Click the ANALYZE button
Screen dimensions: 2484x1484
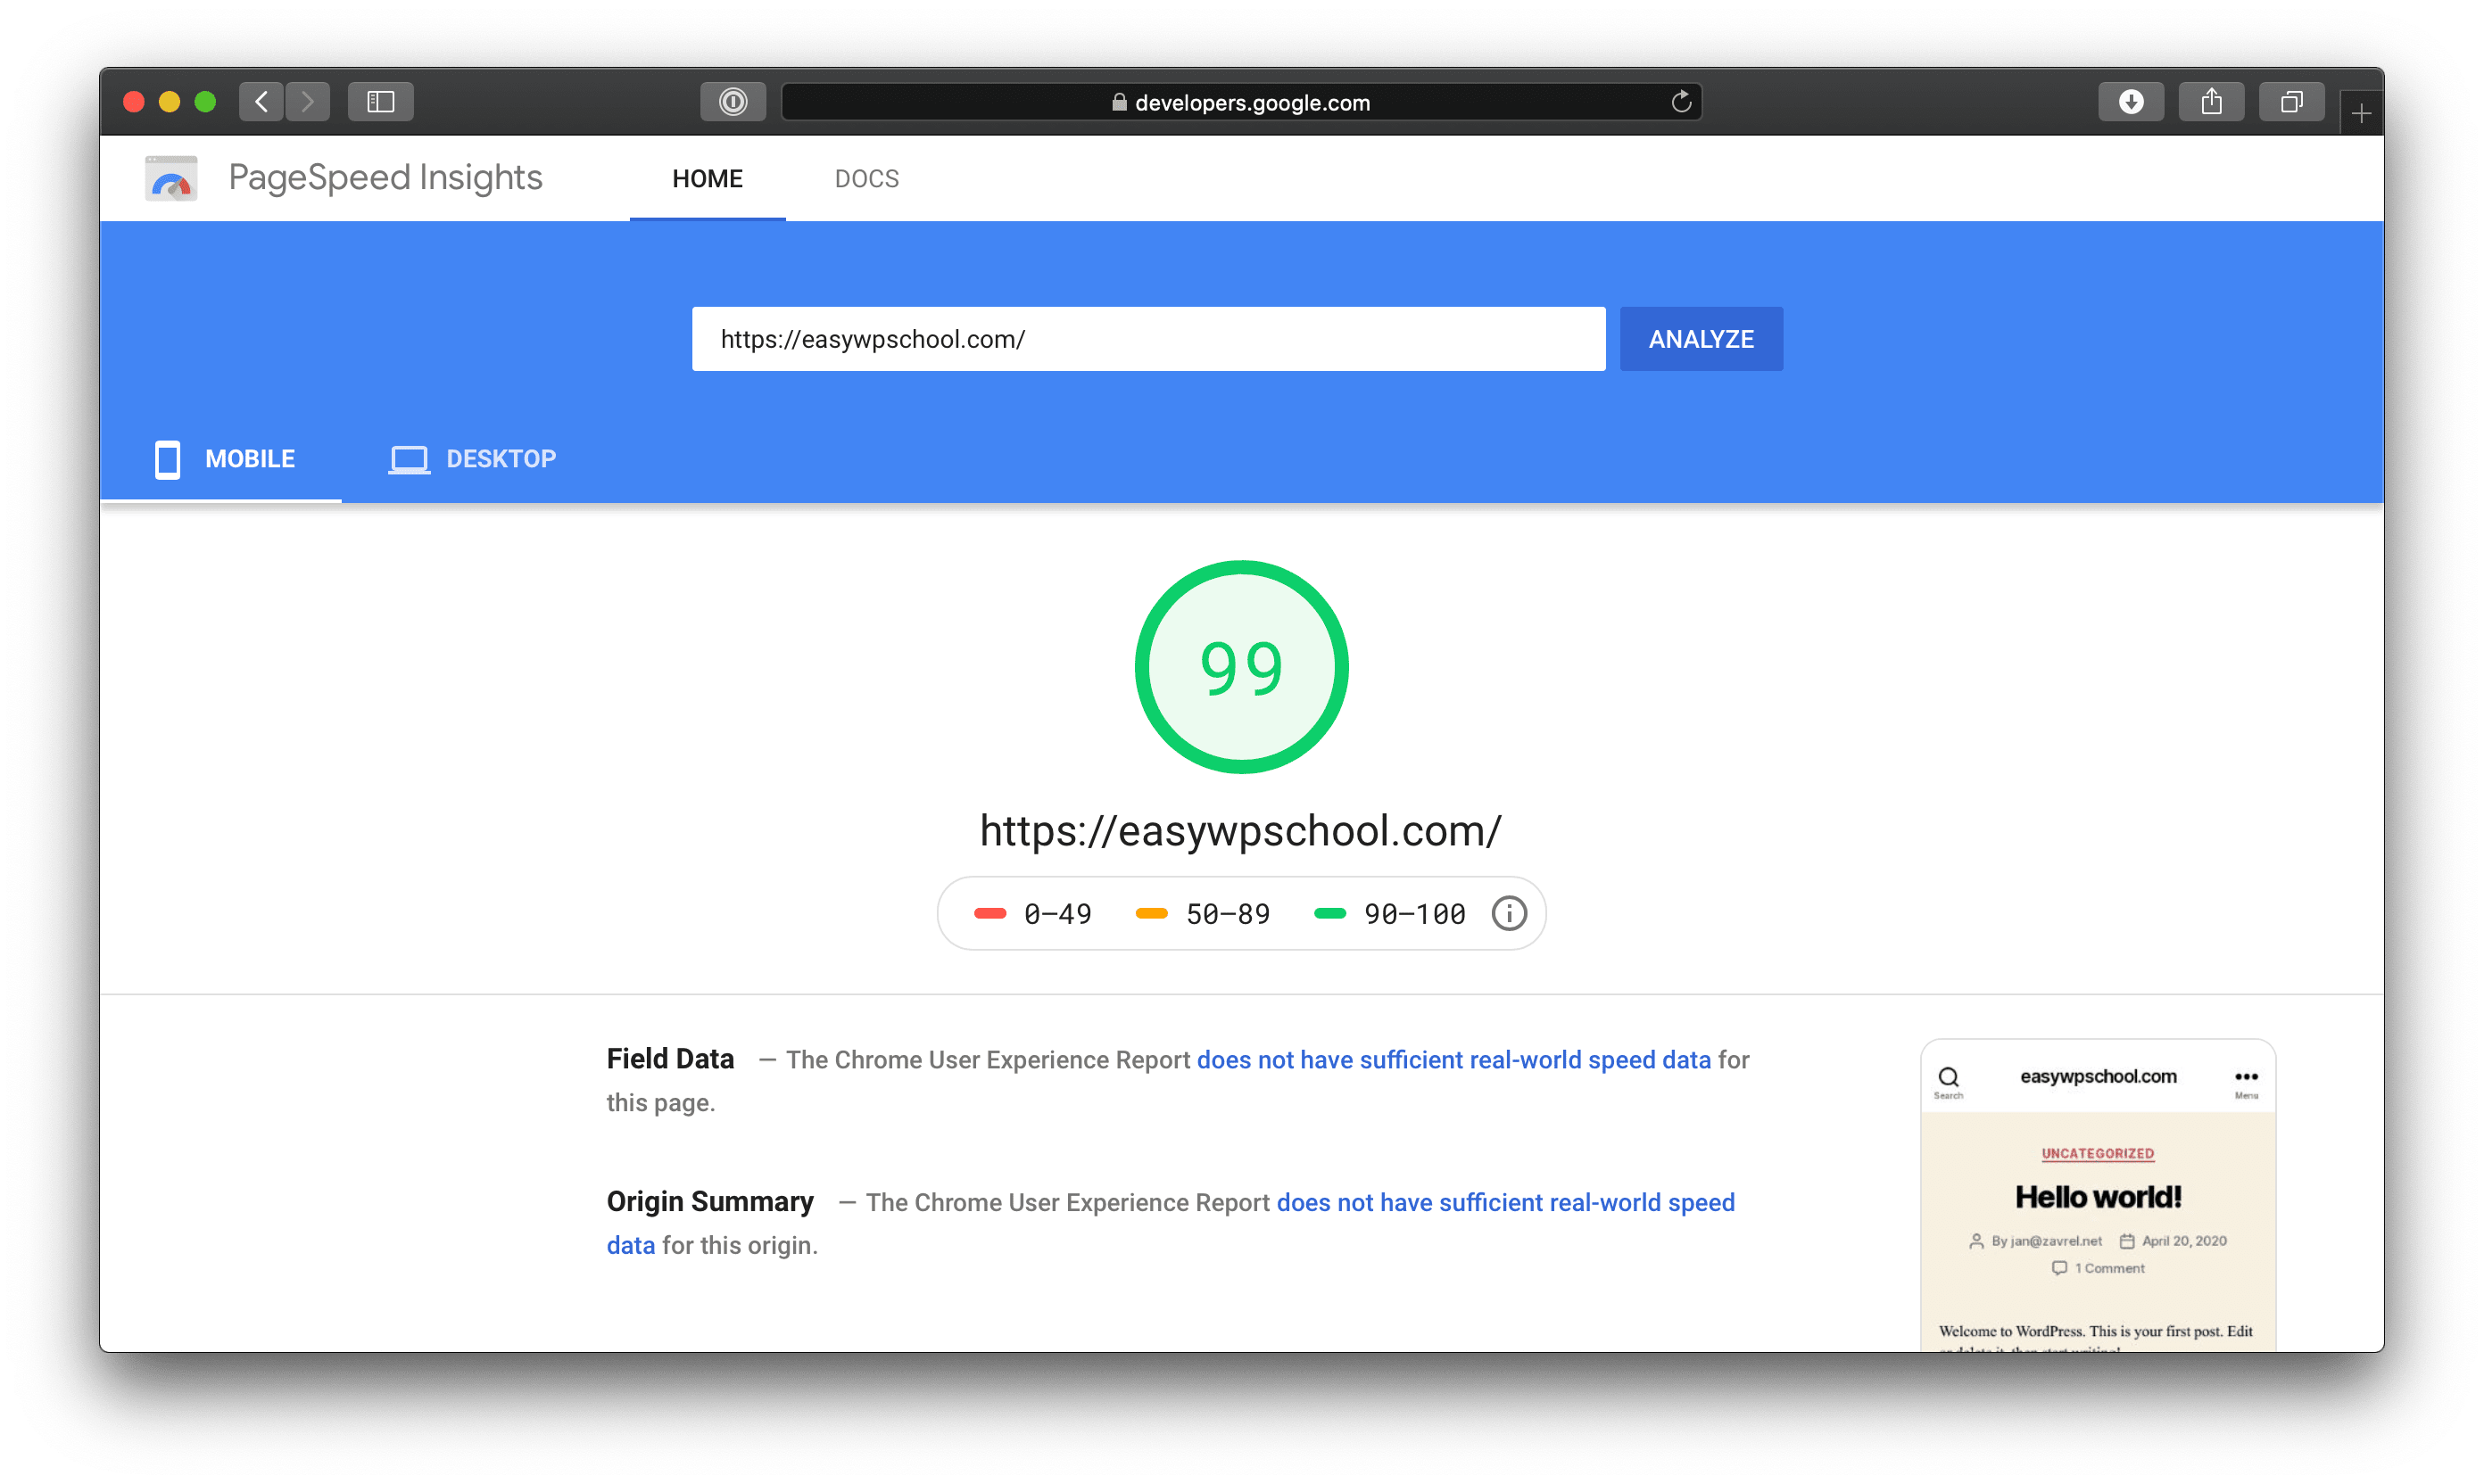[x=1701, y=339]
